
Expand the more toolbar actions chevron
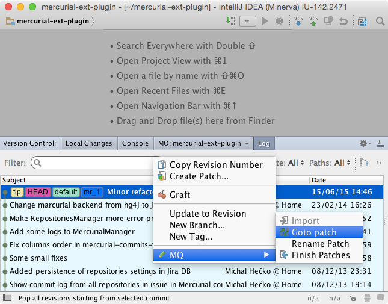point(379,163)
